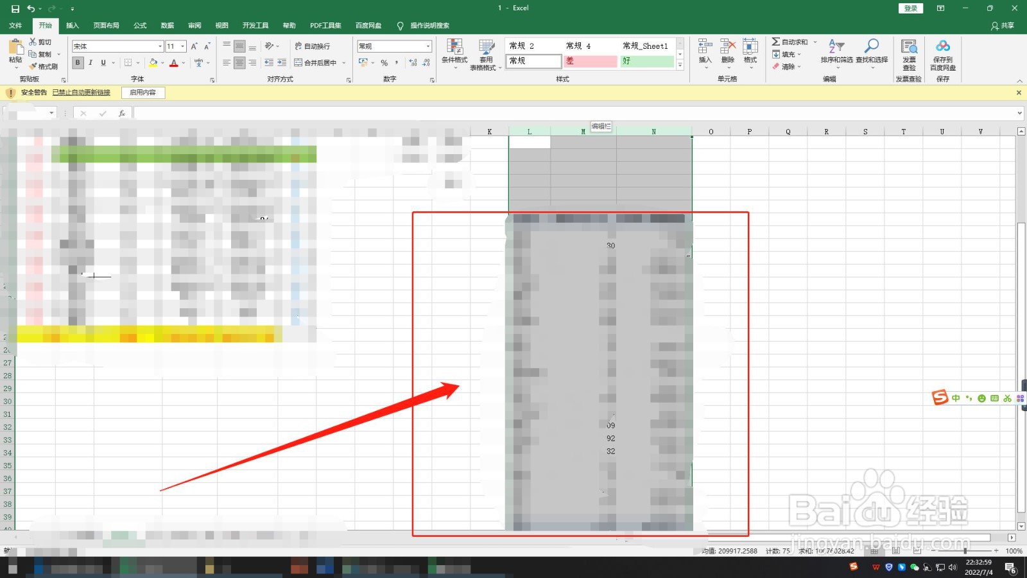Open number format dropdown (常规)
This screenshot has height=578, width=1027.
tap(428, 46)
